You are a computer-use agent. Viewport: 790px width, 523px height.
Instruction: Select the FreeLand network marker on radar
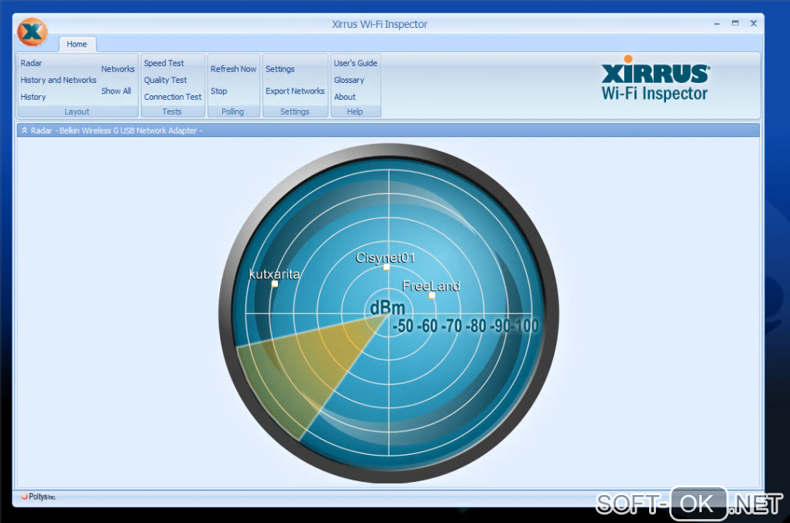coord(431,296)
